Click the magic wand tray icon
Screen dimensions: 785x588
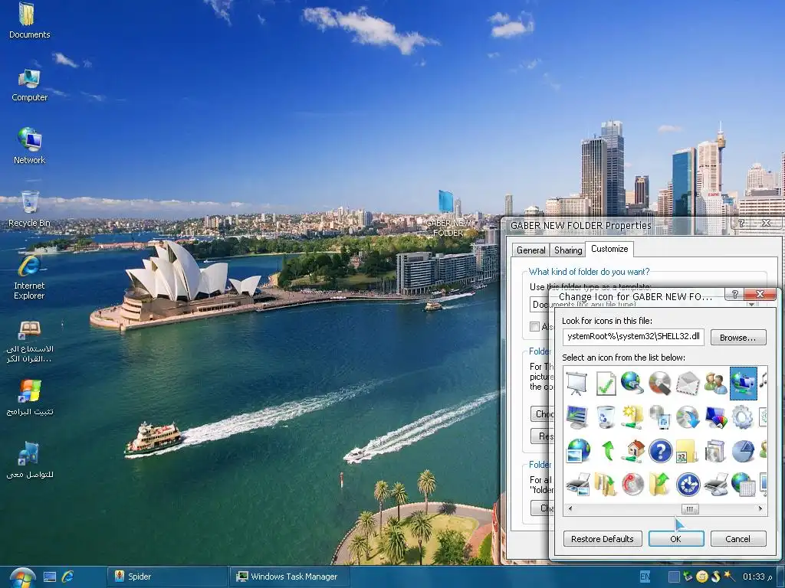730,577
